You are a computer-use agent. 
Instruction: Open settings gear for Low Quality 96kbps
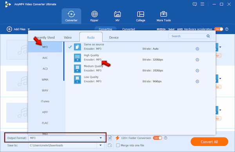(x=197, y=81)
